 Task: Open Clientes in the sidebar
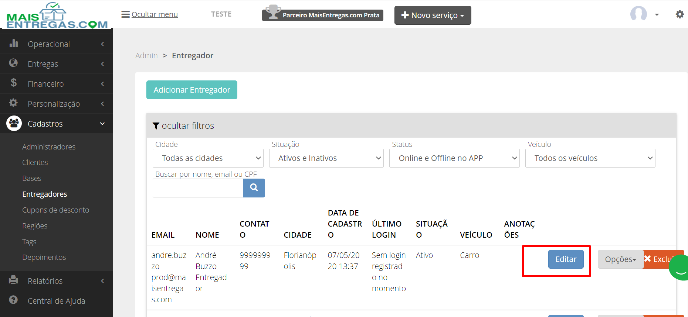point(35,162)
